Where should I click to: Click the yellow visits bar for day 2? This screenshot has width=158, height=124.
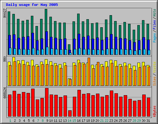(x=14, y=59)
